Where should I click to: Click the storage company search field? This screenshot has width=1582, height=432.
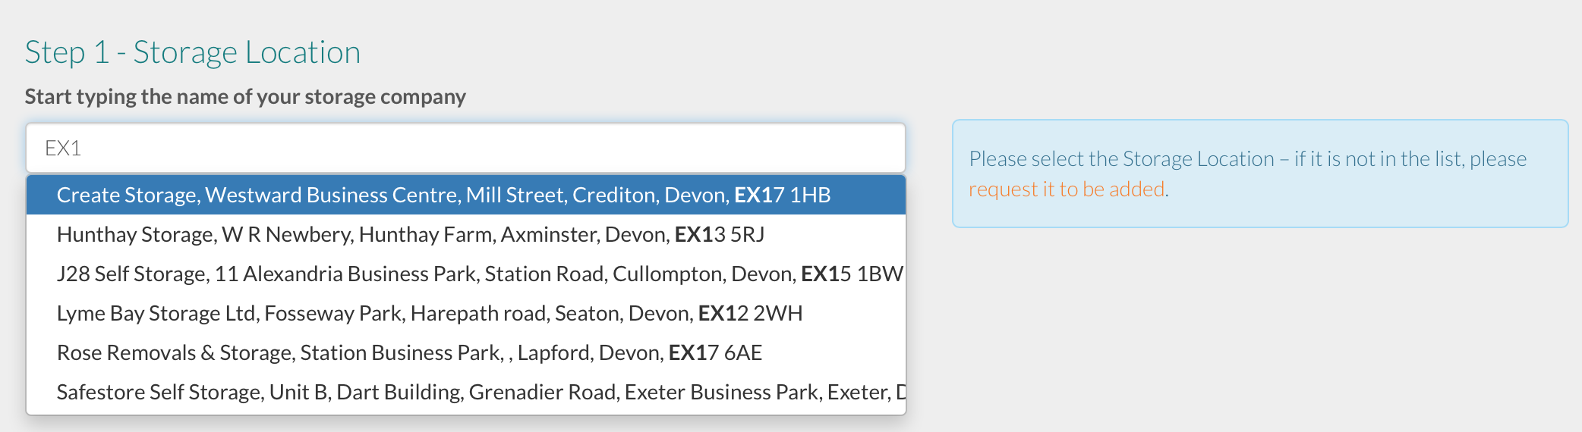[x=465, y=148]
